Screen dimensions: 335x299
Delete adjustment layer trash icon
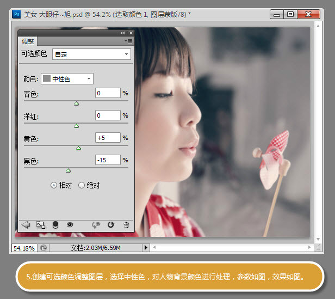(x=126, y=225)
